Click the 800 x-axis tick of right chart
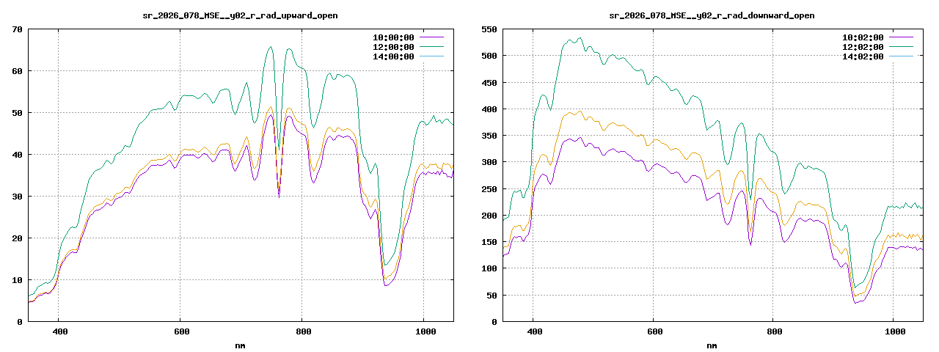Screen dimensions: 939x352 pyautogui.click(x=774, y=331)
